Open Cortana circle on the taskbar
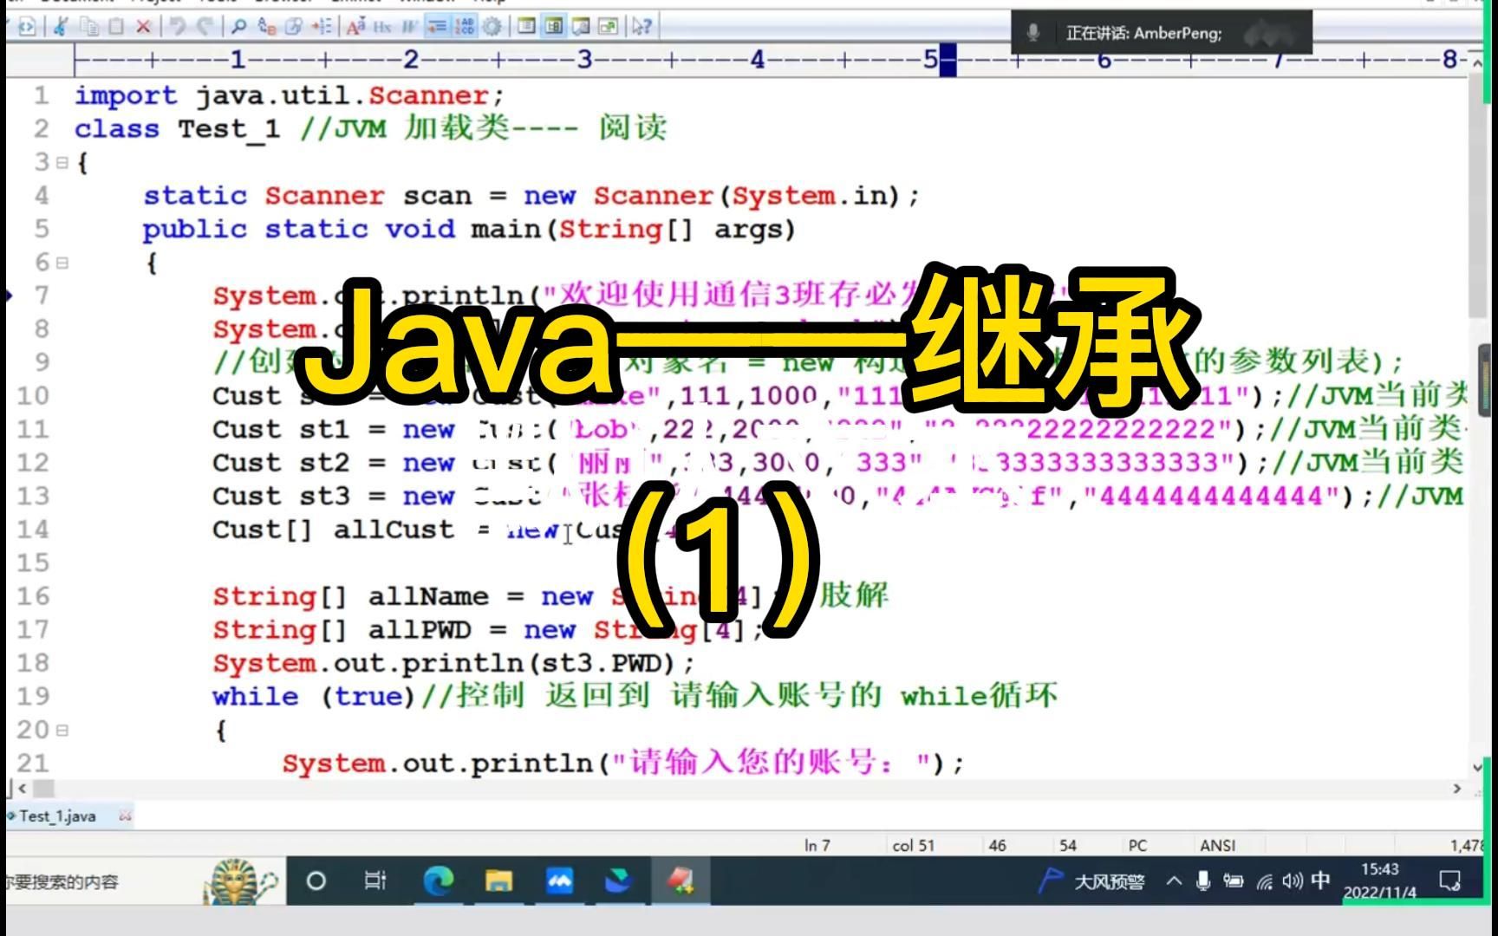The width and height of the screenshot is (1498, 936). click(316, 881)
